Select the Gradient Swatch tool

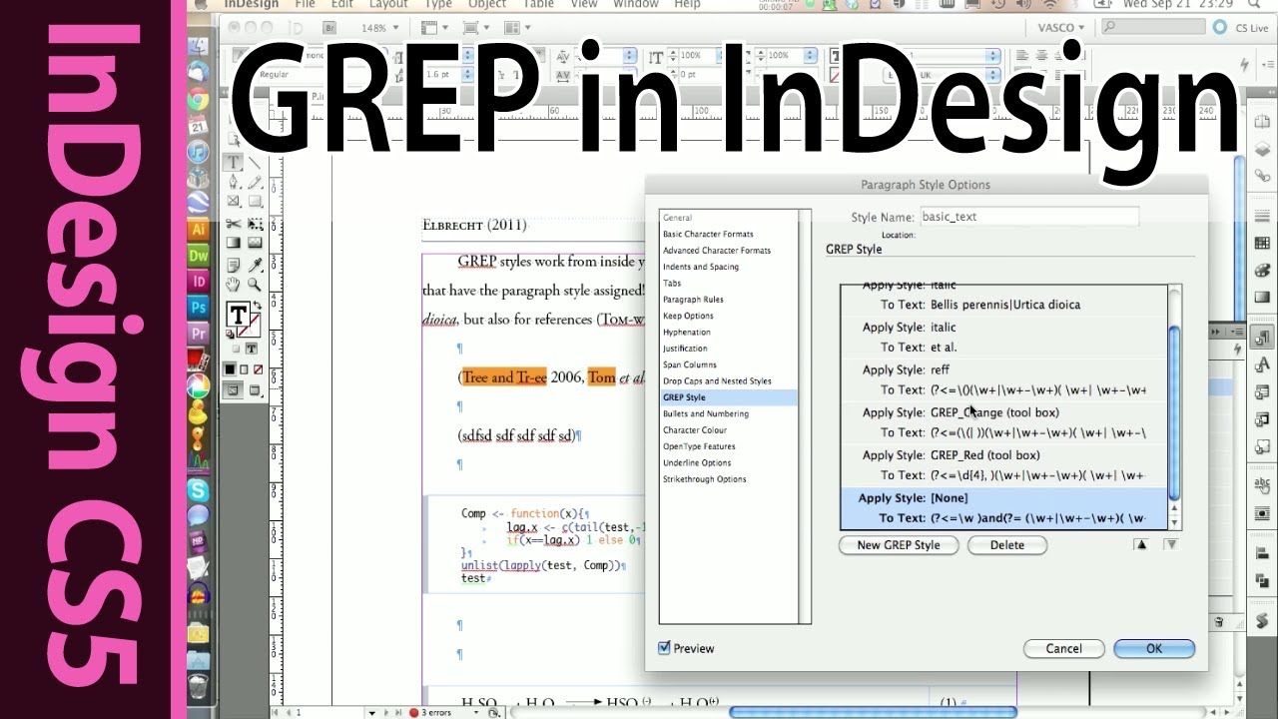[233, 243]
